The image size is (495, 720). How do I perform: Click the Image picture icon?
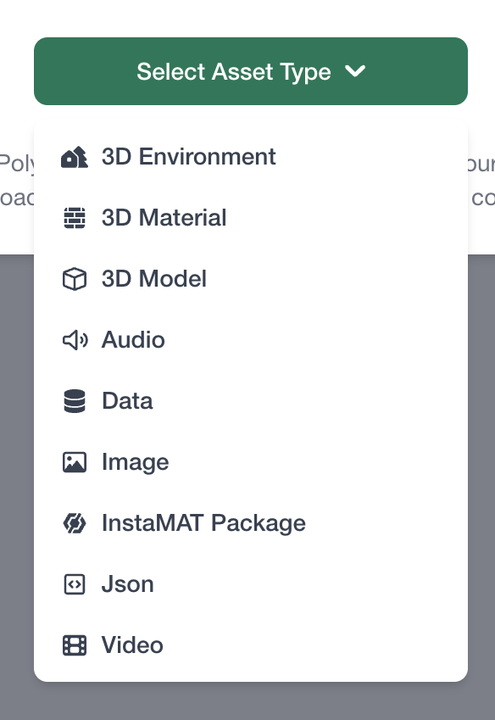point(75,461)
